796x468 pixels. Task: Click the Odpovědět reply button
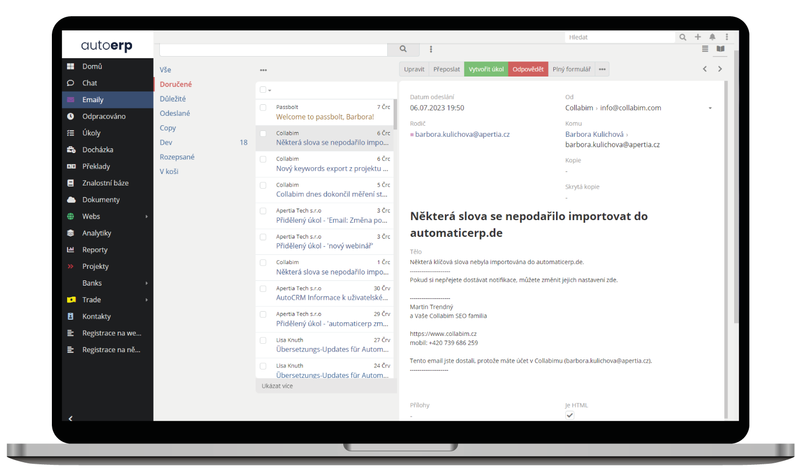point(528,69)
